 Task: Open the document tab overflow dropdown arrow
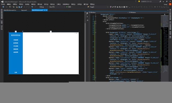[168, 10]
